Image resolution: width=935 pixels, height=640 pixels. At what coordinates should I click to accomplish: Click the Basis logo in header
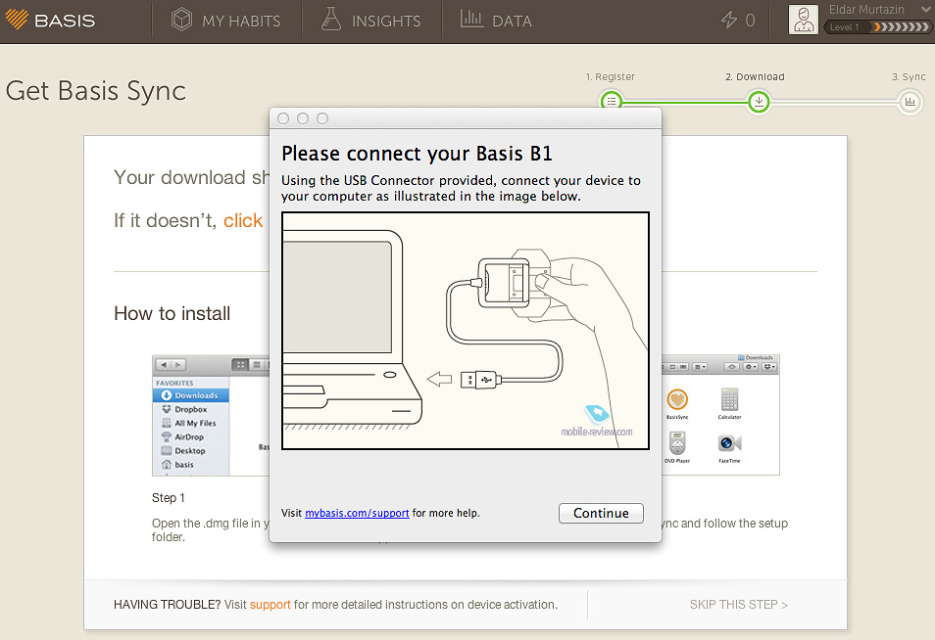tap(50, 21)
